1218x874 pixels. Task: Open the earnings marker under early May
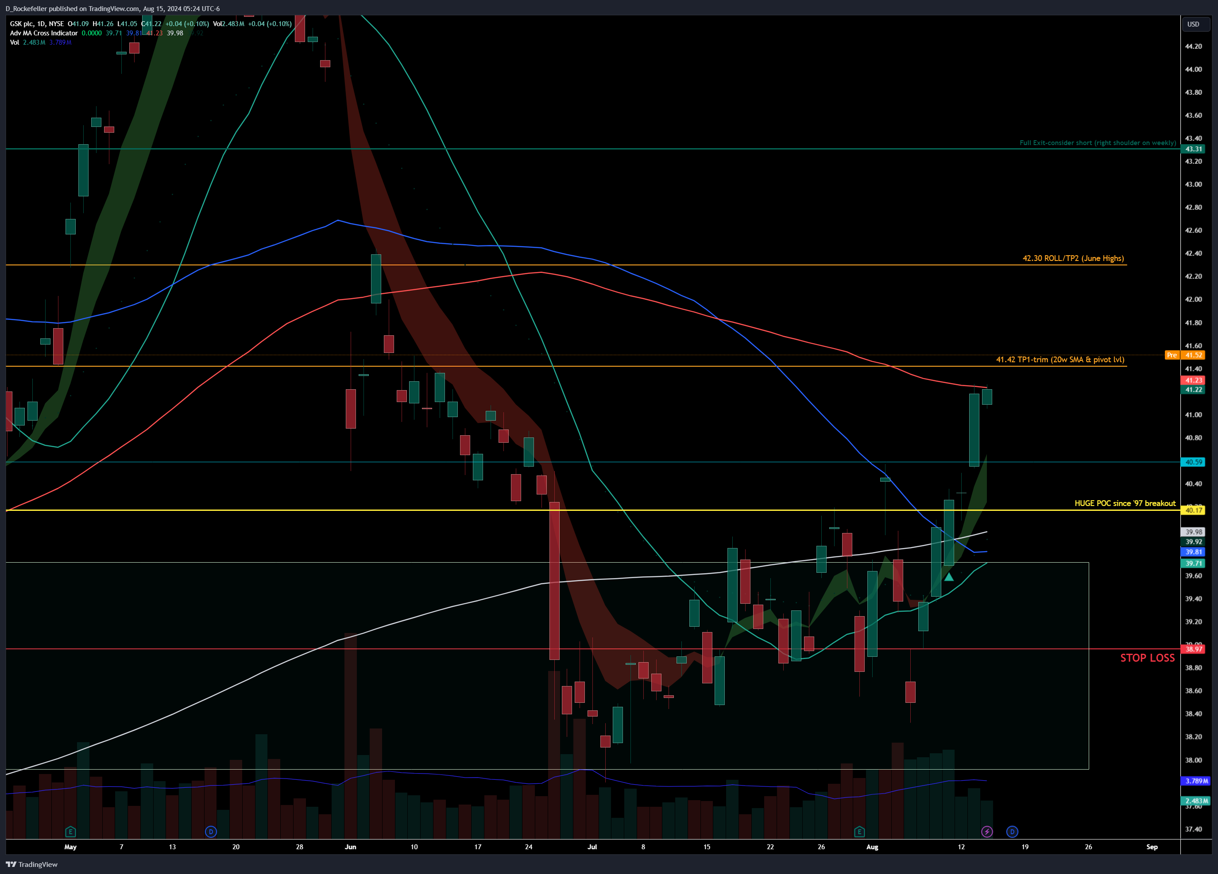[x=70, y=832]
